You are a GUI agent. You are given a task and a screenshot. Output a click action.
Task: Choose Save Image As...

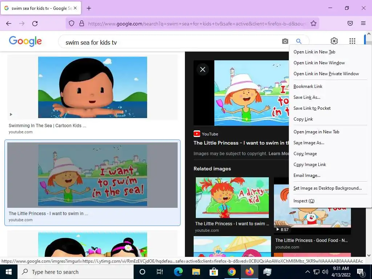pyautogui.click(x=330, y=143)
